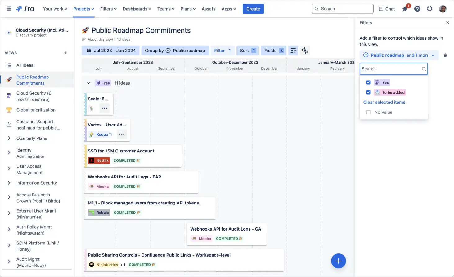
Task: Uncheck the To be added checkbox
Action: [x=368, y=92]
